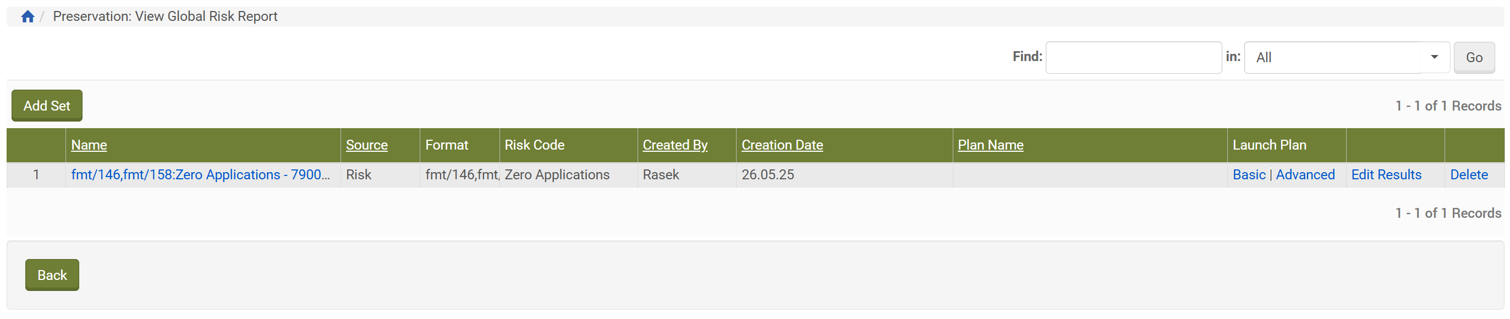Delete the risk report set

pos(1468,175)
